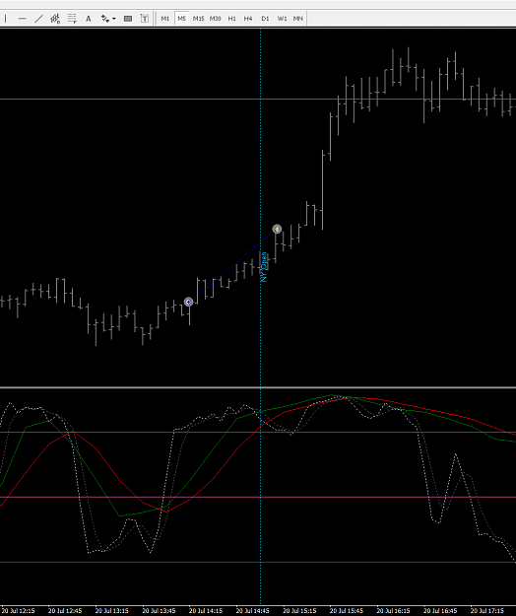Image resolution: width=516 pixels, height=616 pixels.
Task: Select the rectangle shape tool
Action: [128, 19]
